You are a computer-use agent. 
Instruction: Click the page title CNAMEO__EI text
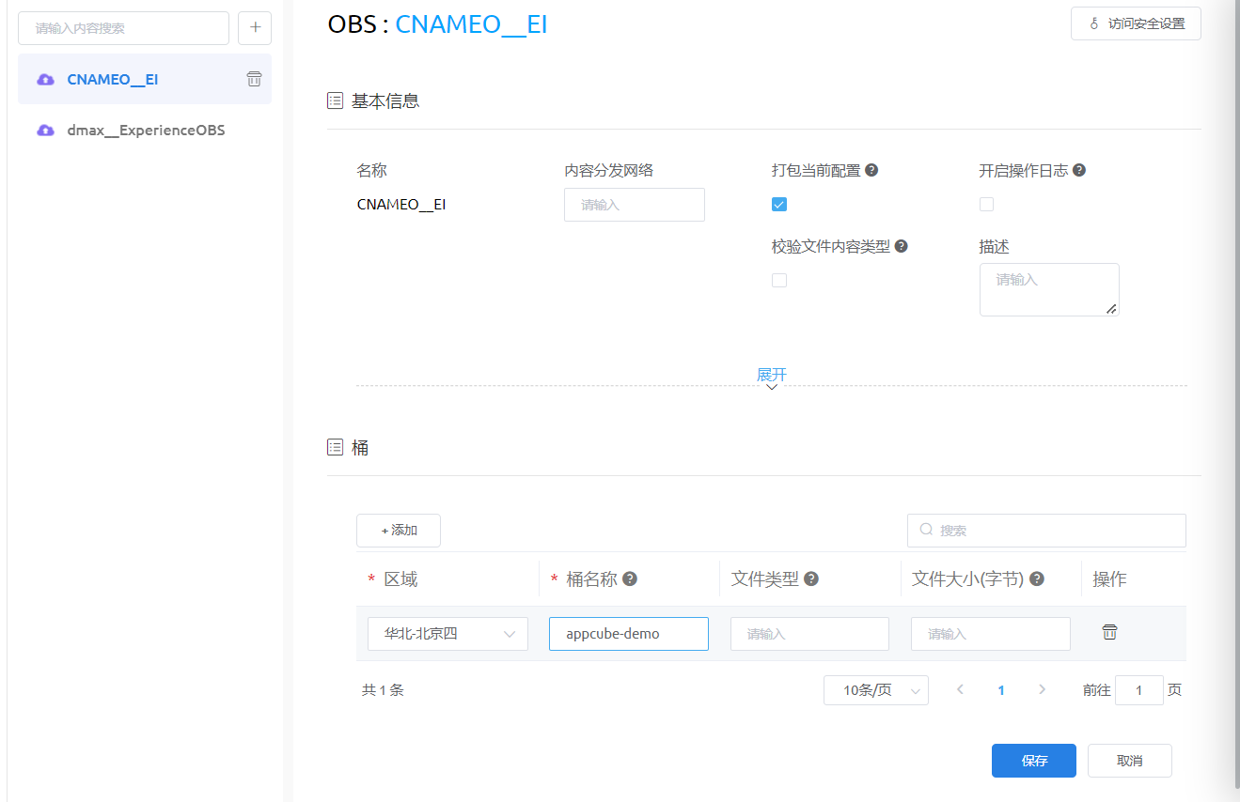(471, 24)
